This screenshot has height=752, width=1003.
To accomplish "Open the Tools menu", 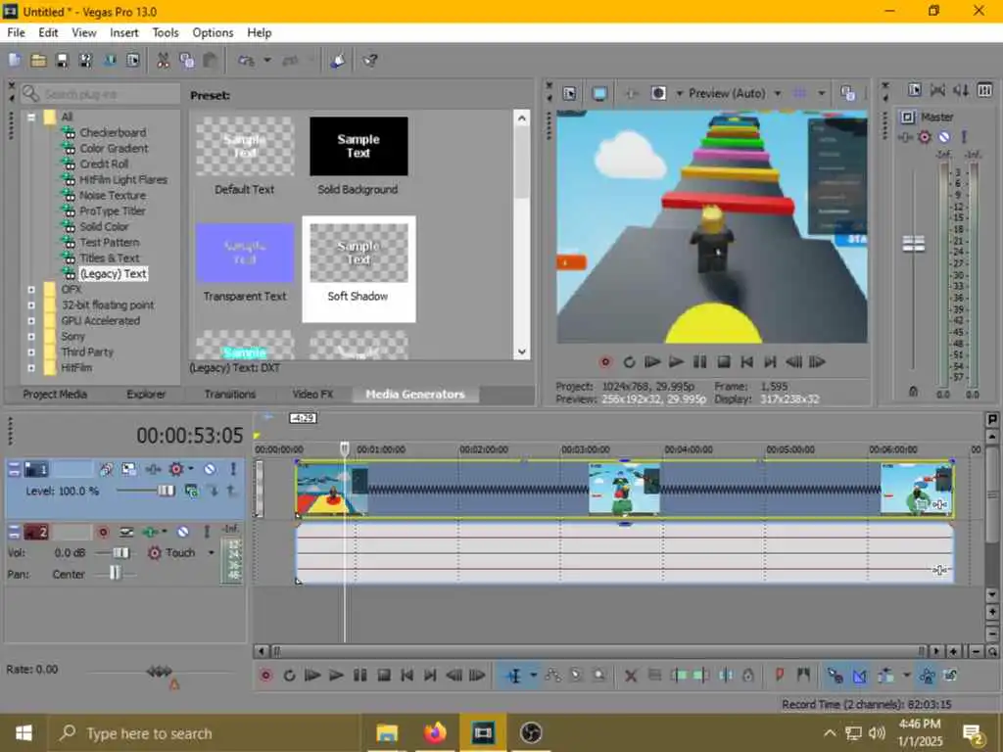I will pos(165,32).
